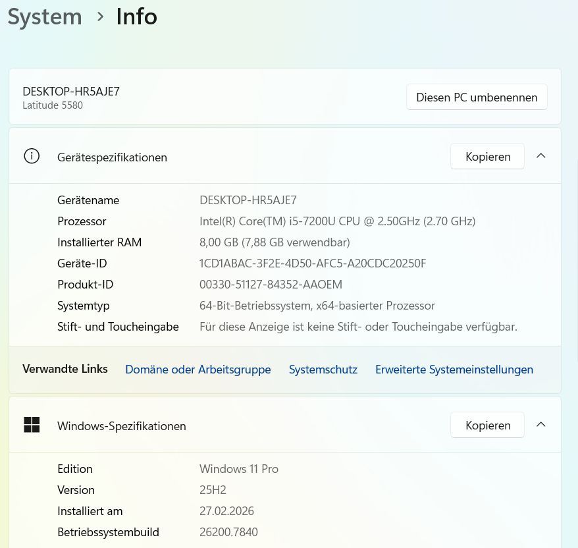The height and width of the screenshot is (548, 578).
Task: Open the Systemschutz link
Action: [323, 370]
